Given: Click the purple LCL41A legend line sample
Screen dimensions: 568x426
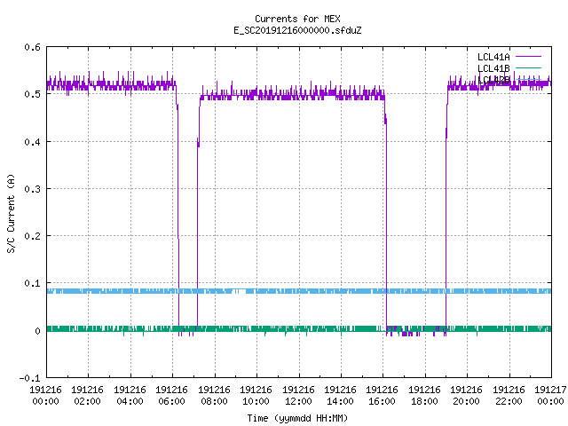Looking at the screenshot, I should click(x=528, y=57).
